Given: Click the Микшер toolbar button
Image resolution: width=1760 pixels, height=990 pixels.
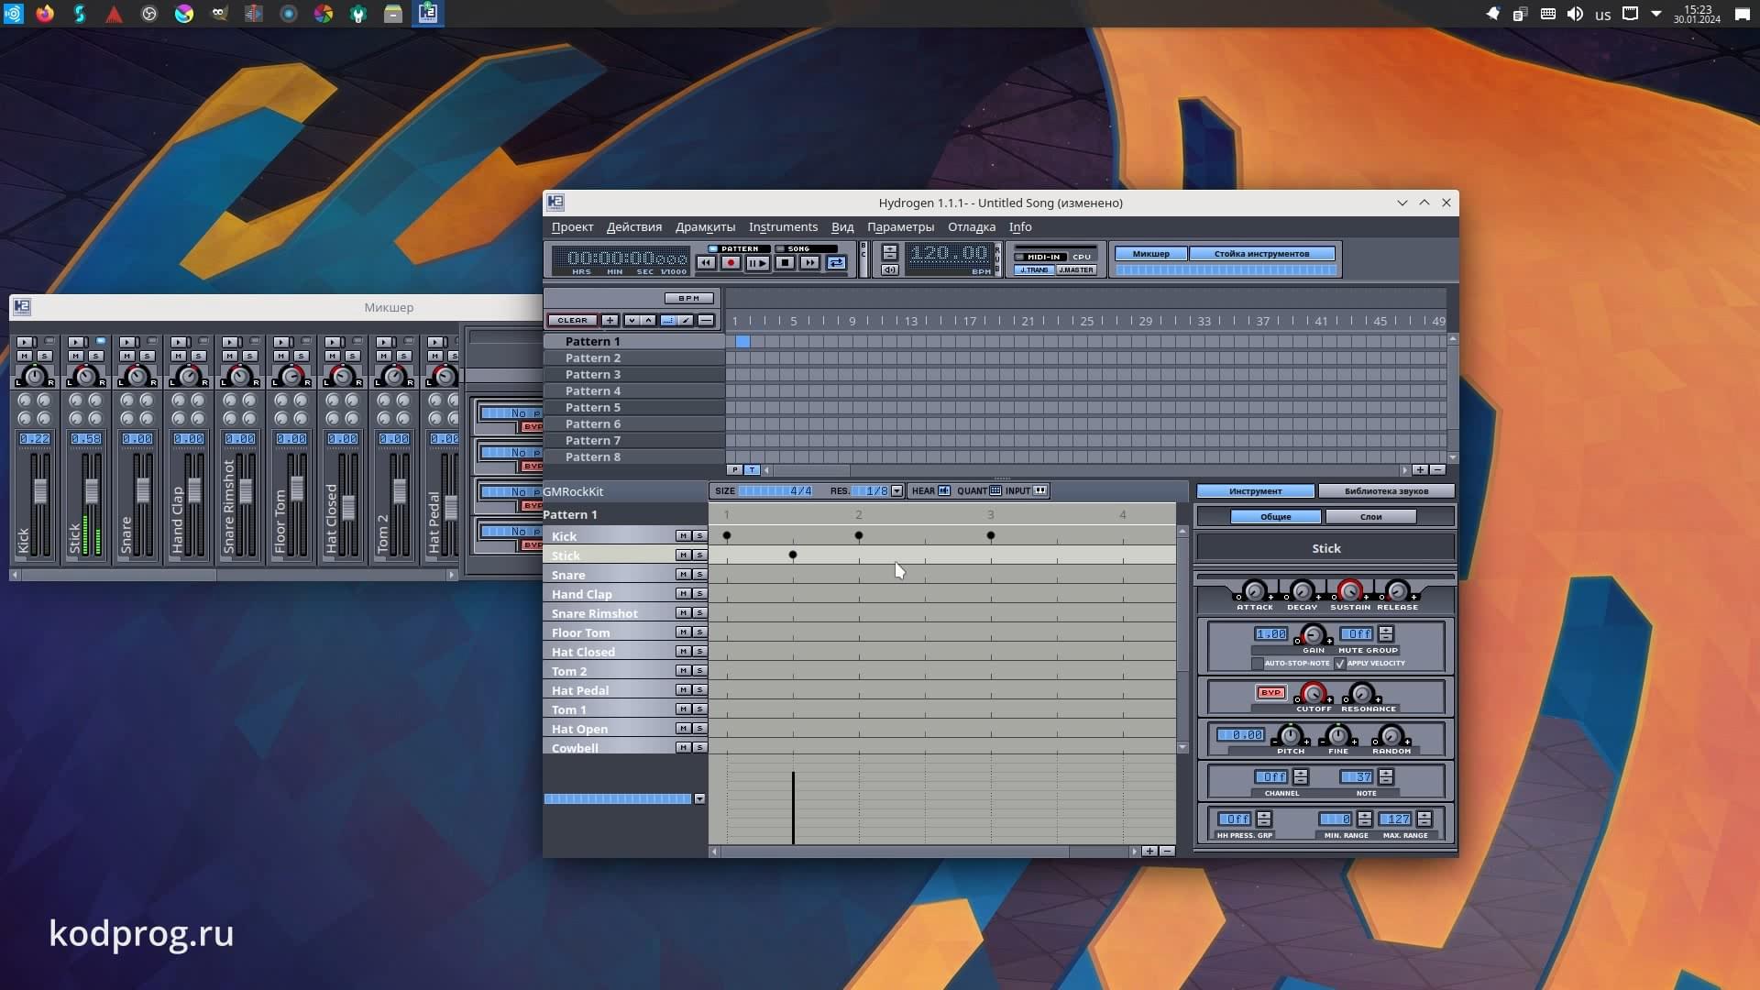Looking at the screenshot, I should (1150, 254).
